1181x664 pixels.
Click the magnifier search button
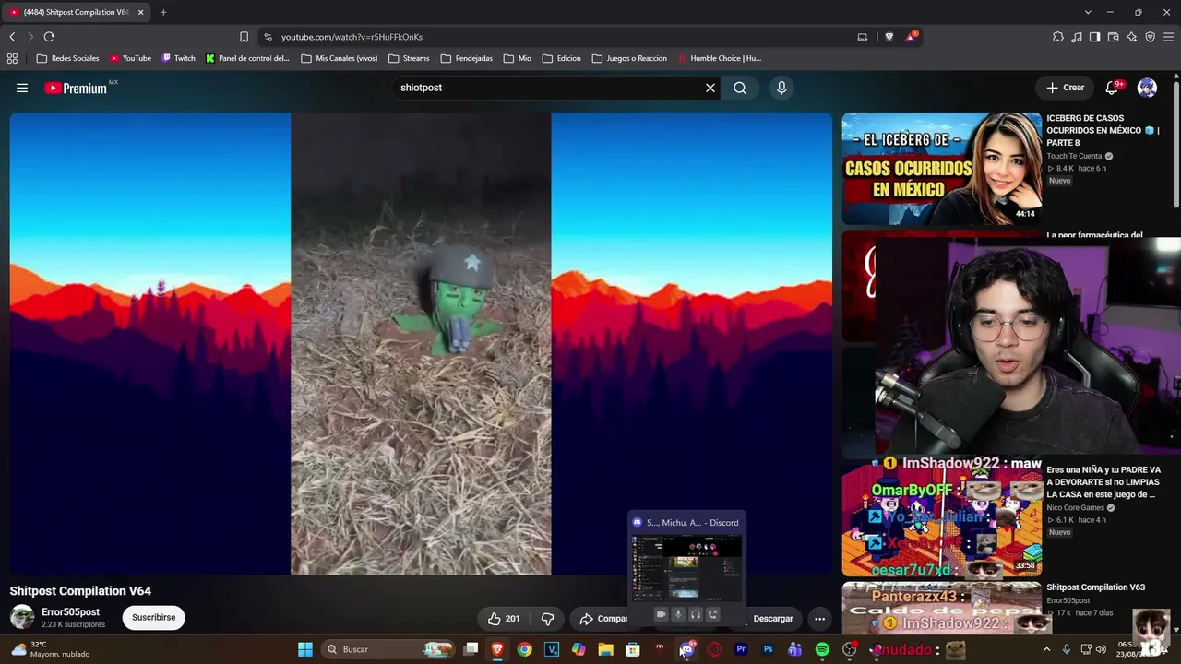pyautogui.click(x=740, y=88)
